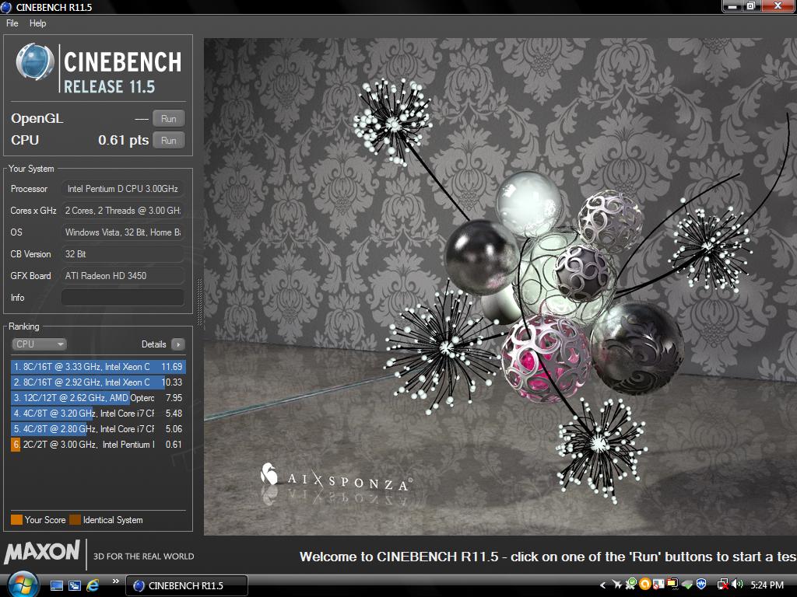The image size is (797, 597).
Task: Click the Cinebench globe logo icon
Action: tap(34, 62)
